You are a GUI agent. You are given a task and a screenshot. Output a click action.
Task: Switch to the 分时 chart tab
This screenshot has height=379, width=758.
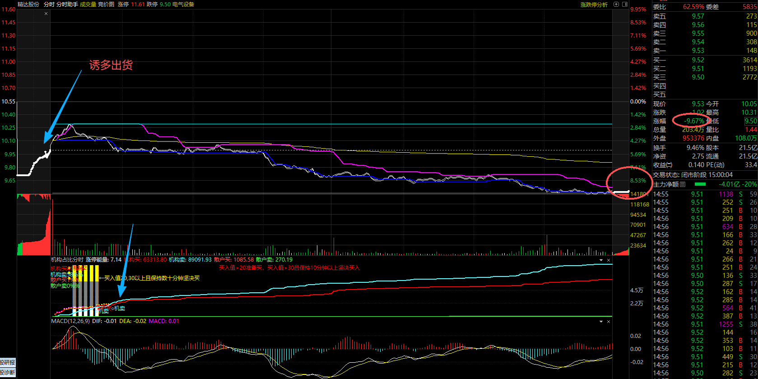[x=49, y=5]
